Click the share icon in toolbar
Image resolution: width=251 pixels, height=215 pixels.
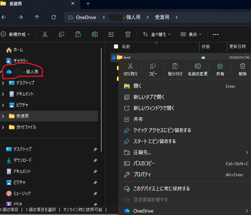tap(111, 34)
